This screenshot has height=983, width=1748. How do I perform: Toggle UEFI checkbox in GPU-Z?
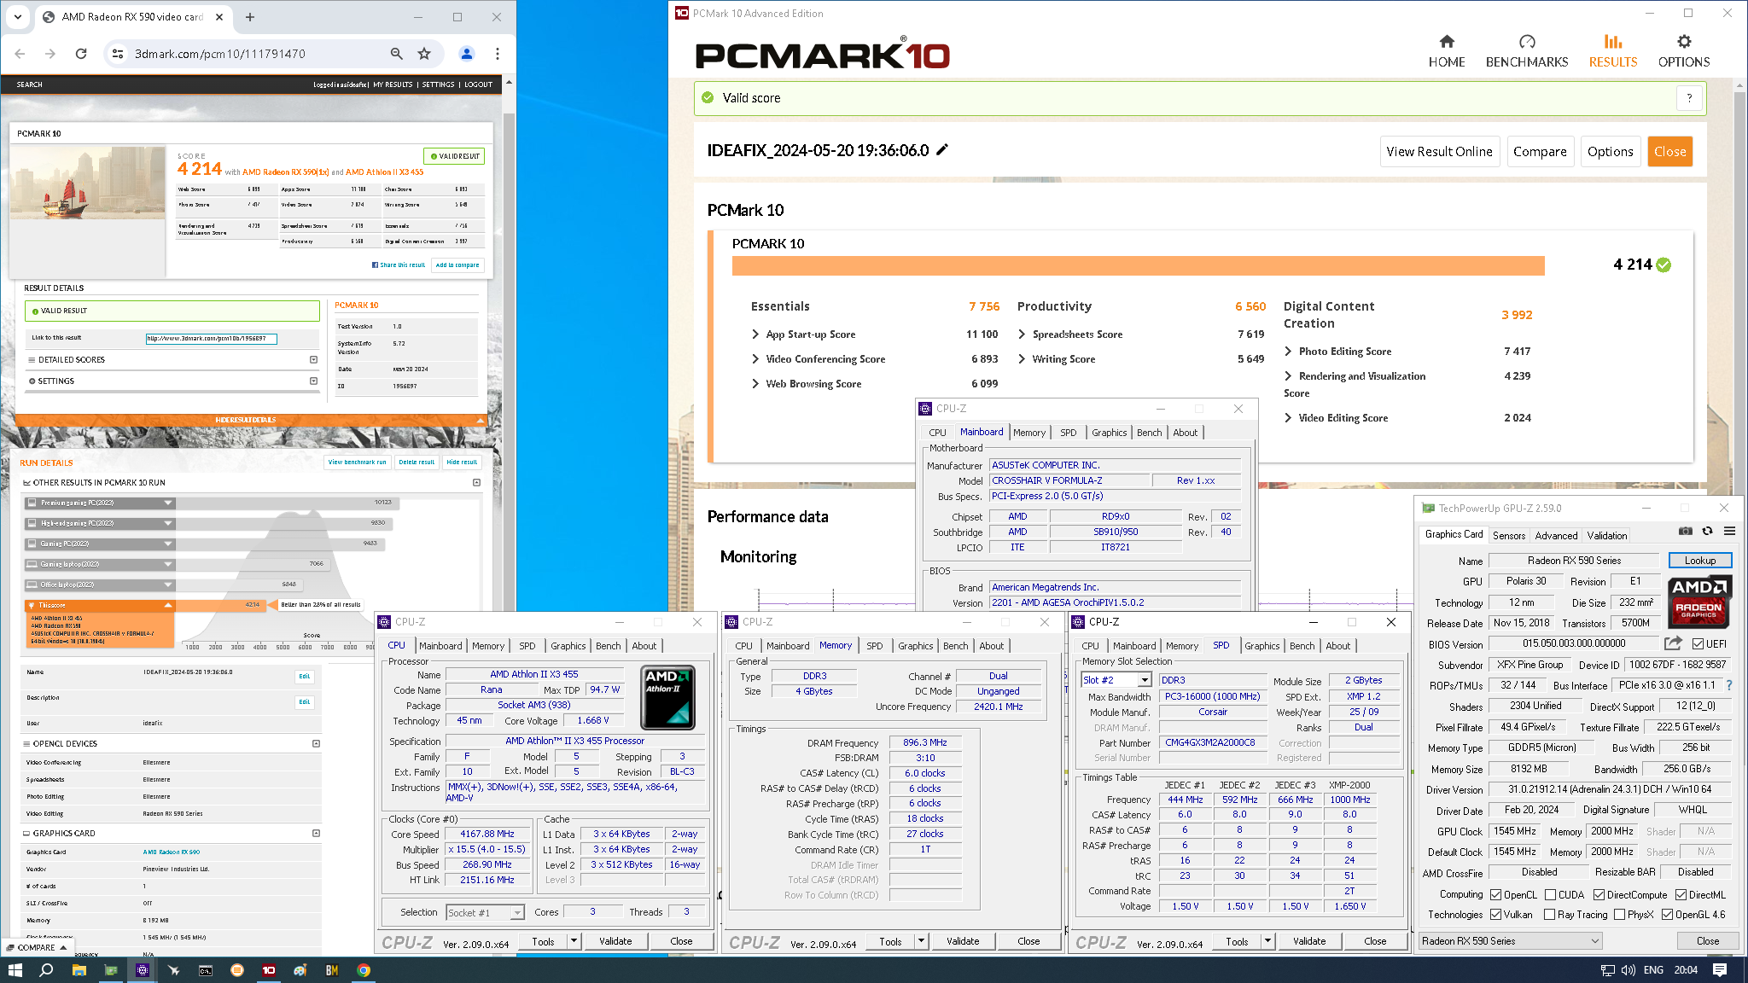(1698, 644)
